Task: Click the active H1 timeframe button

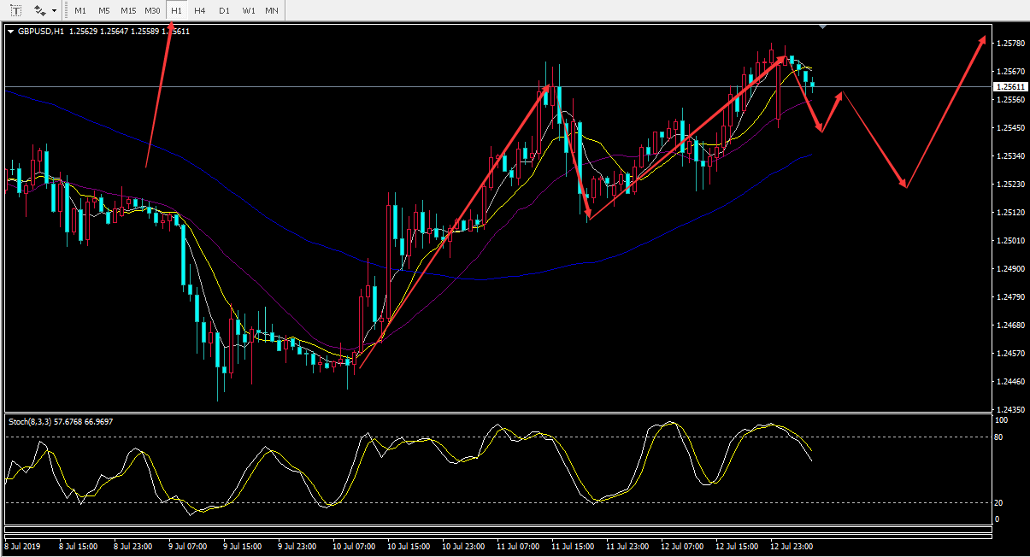Action: tap(176, 10)
